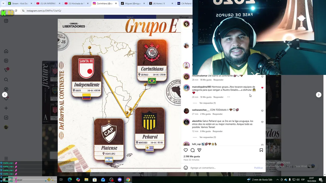Open '2.198 Me gusta' likes list
326x183 pixels.
pos(192,157)
